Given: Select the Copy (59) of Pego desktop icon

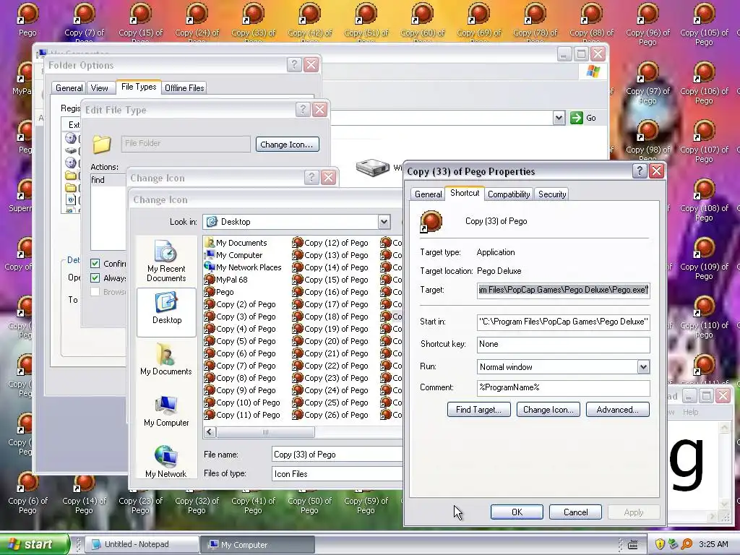Looking at the screenshot, I should click(x=366, y=502).
